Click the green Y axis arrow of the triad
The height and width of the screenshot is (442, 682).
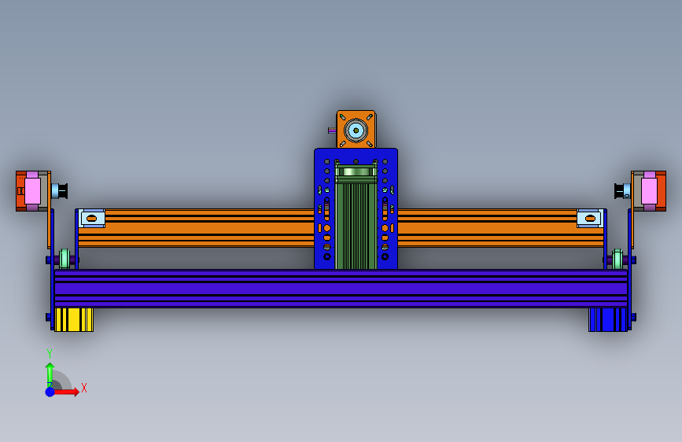point(50,374)
